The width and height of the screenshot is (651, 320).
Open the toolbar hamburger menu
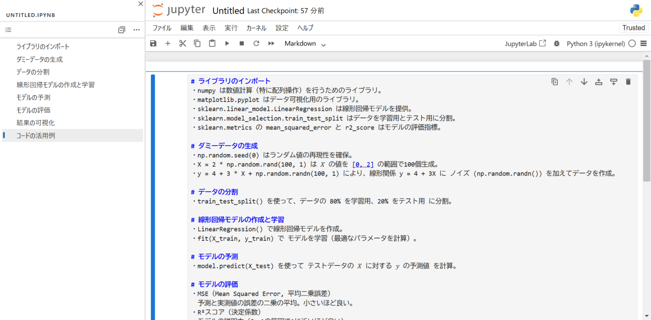(644, 43)
